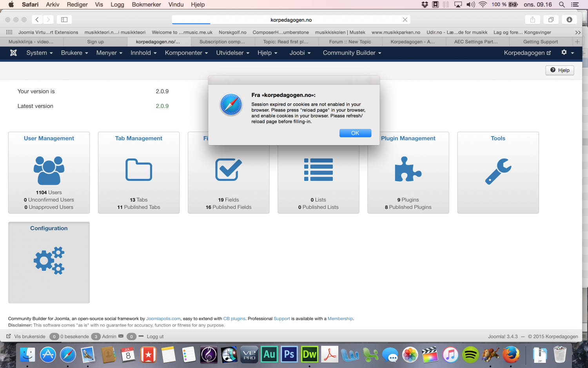Viewport: 588px width, 368px height.
Task: Expand the Community Builder dropdown menu
Action: point(352,53)
